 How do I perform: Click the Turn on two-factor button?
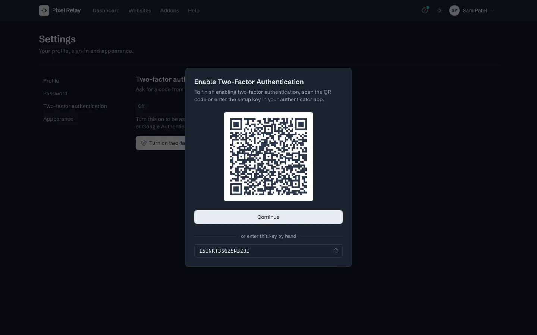pyautogui.click(x=161, y=143)
